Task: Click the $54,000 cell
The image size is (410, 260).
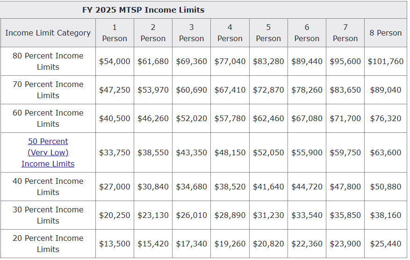Action: tap(115, 61)
